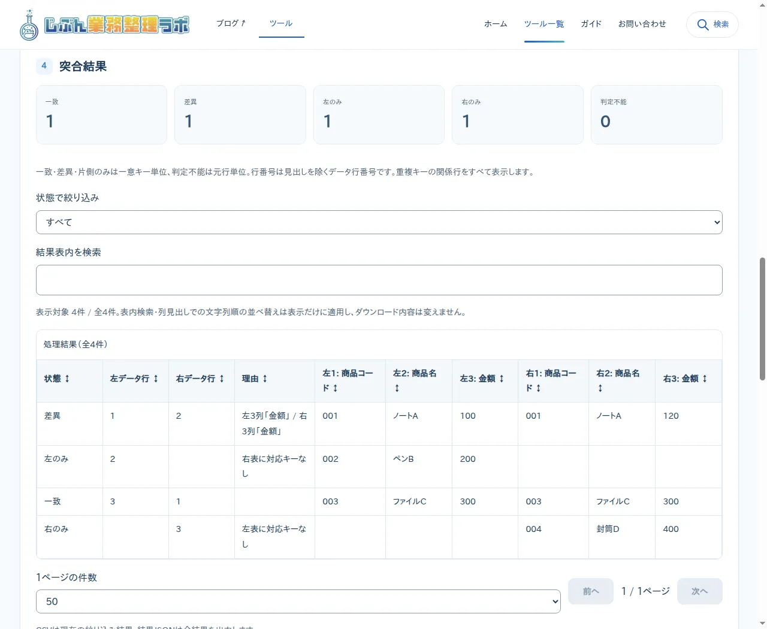Sort by 状態 column arrow icon

click(x=67, y=379)
